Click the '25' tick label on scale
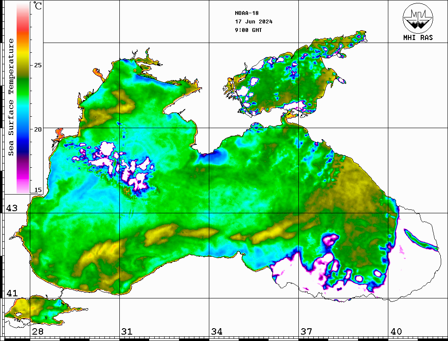The height and width of the screenshot is (341, 448). [38, 65]
